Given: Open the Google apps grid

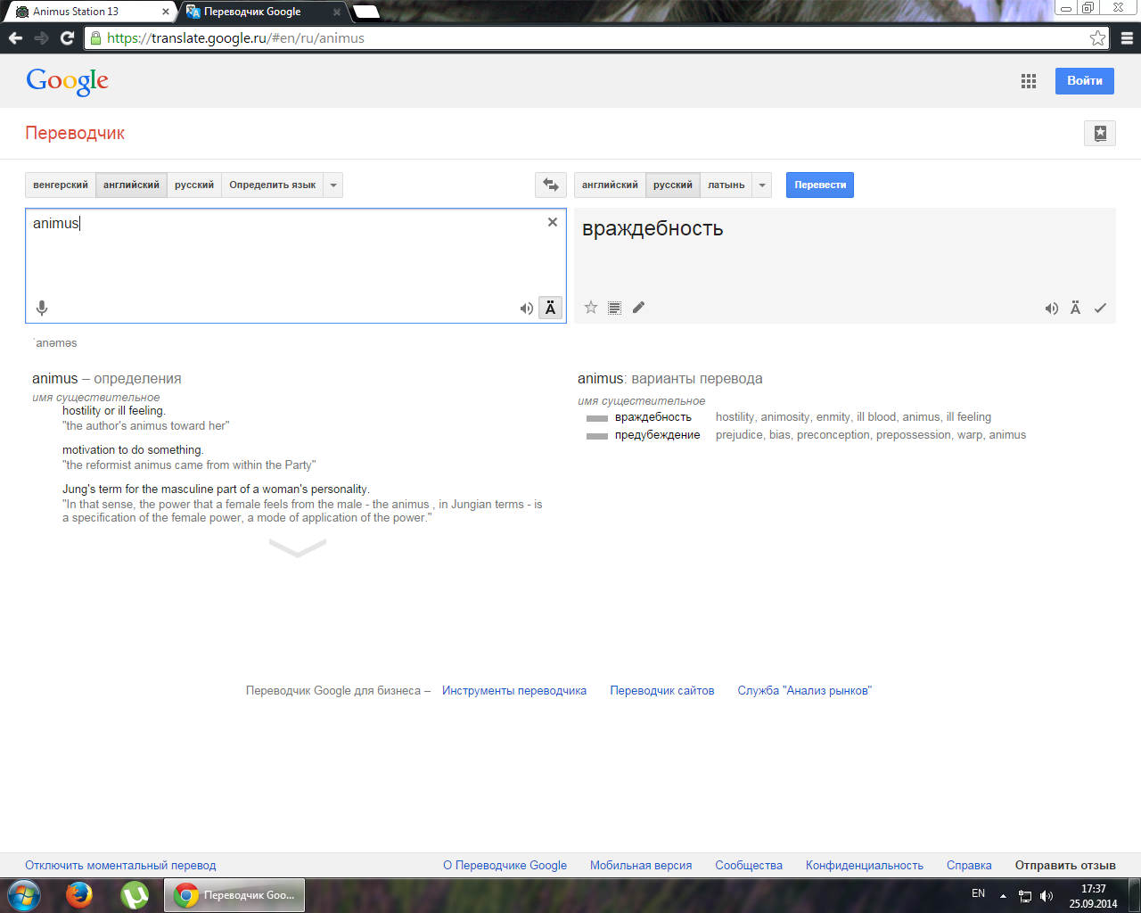Looking at the screenshot, I should 1029,81.
